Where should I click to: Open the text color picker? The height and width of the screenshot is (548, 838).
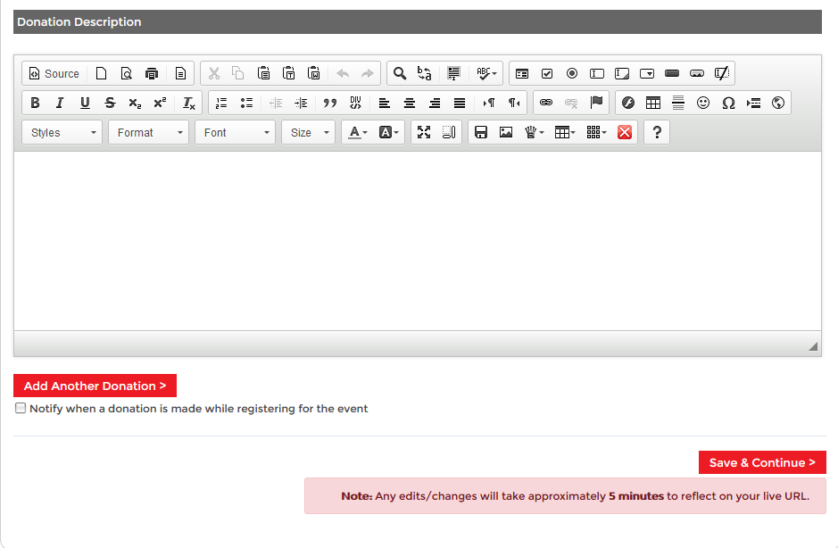(x=358, y=132)
